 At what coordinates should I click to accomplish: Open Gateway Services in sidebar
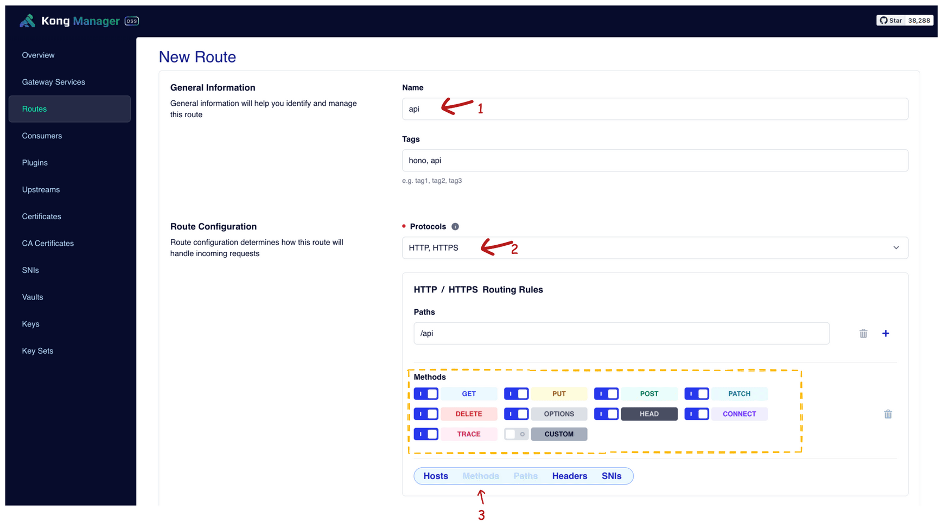tap(53, 82)
